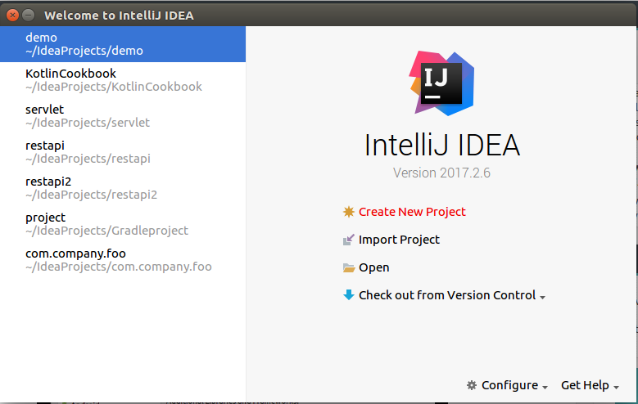Click the Import Project arrow icon
Screen dimensions: 638x404
349,240
